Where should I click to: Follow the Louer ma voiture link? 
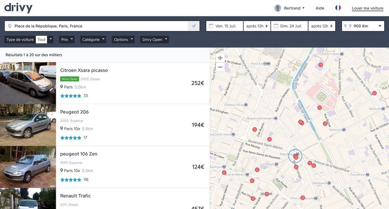pyautogui.click(x=367, y=8)
